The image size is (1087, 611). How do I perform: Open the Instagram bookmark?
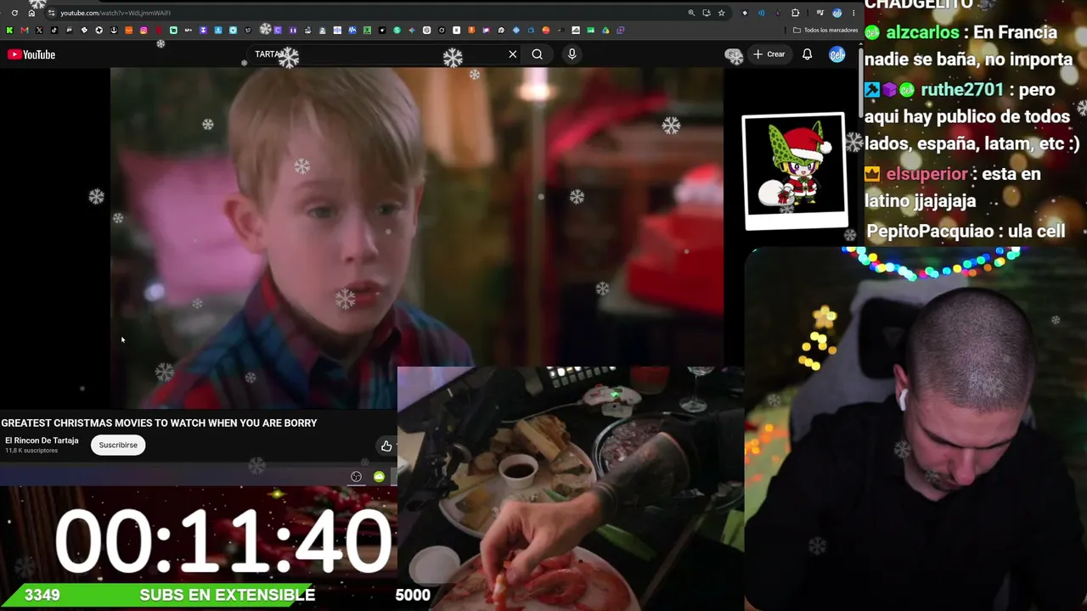pyautogui.click(x=144, y=31)
